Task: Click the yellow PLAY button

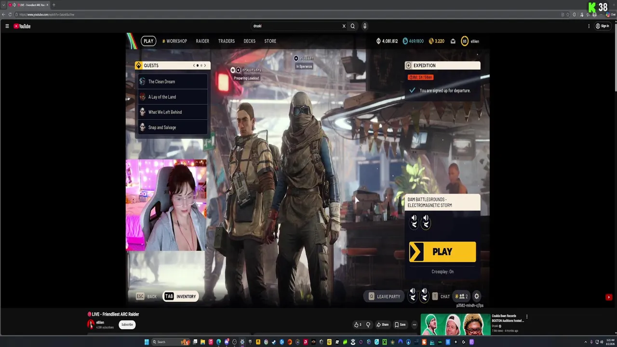Action: point(443,252)
